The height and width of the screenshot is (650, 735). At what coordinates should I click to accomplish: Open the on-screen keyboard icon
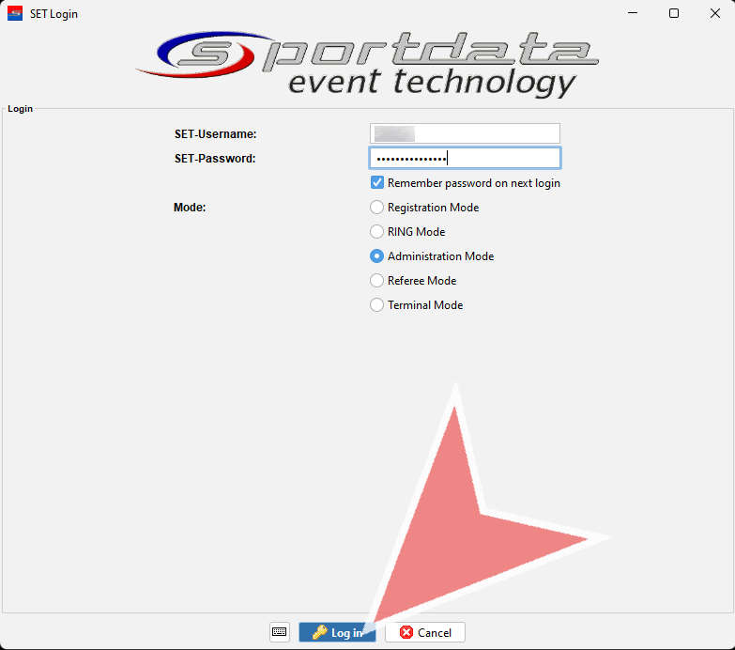[280, 632]
